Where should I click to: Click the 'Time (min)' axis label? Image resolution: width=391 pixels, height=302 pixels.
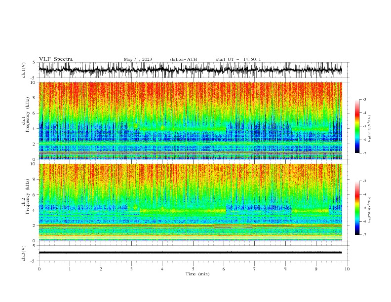click(x=197, y=274)
